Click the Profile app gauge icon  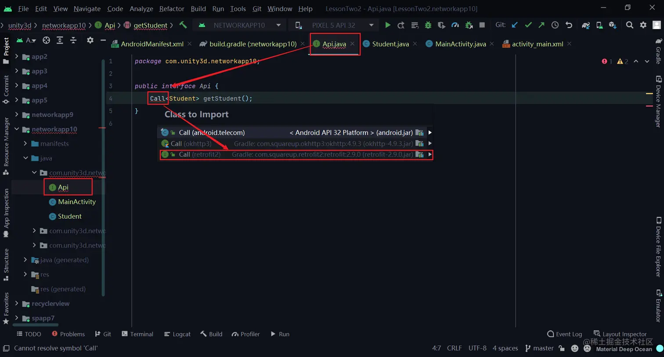[455, 25]
